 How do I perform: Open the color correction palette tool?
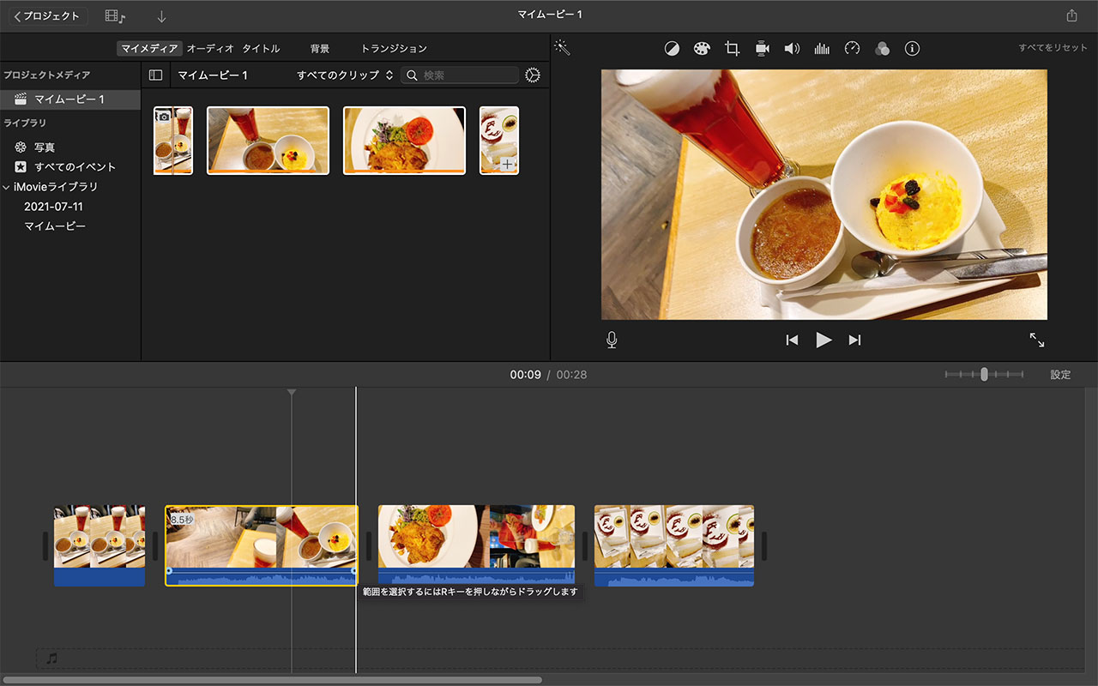[x=702, y=49]
